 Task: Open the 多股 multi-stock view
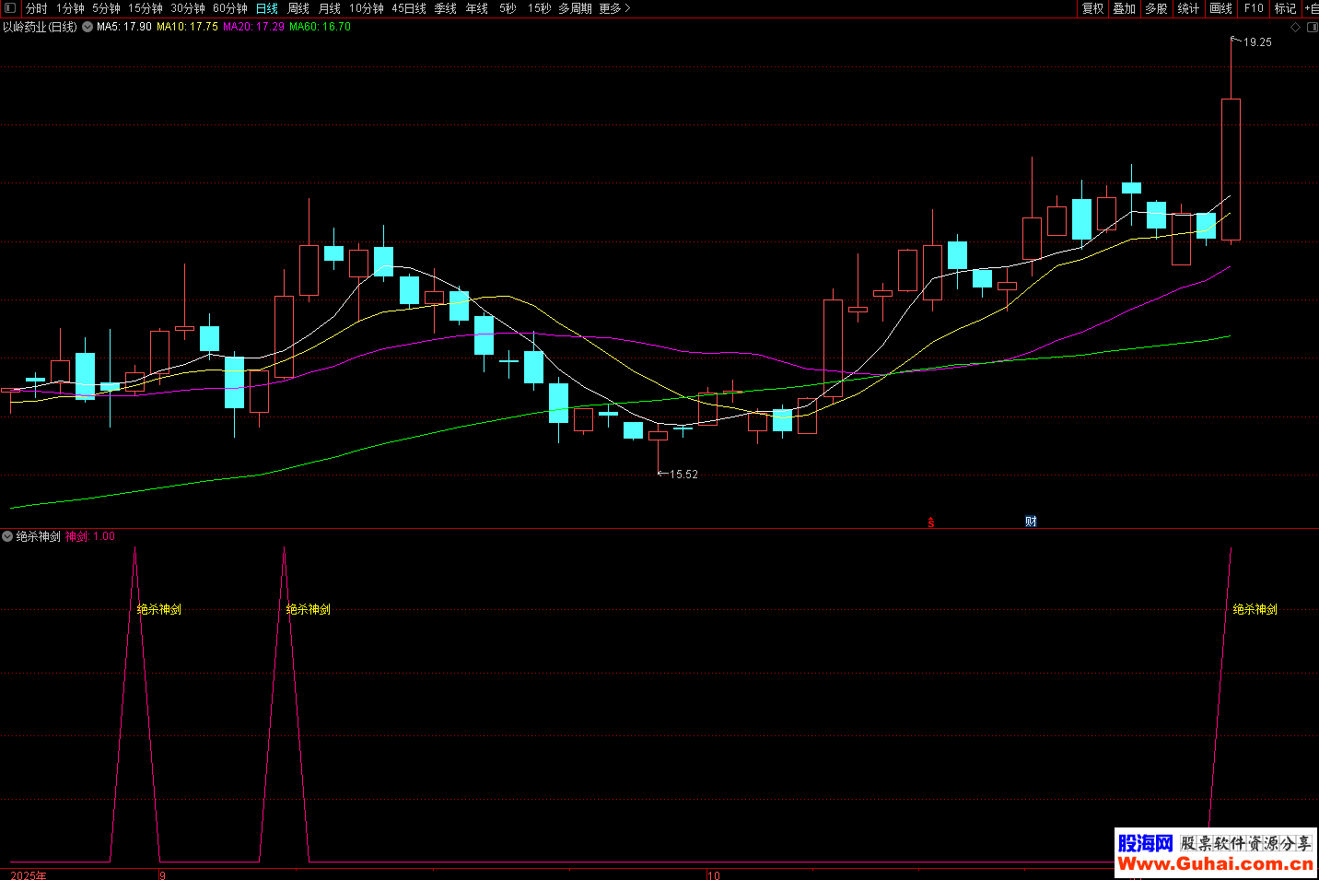click(1157, 8)
